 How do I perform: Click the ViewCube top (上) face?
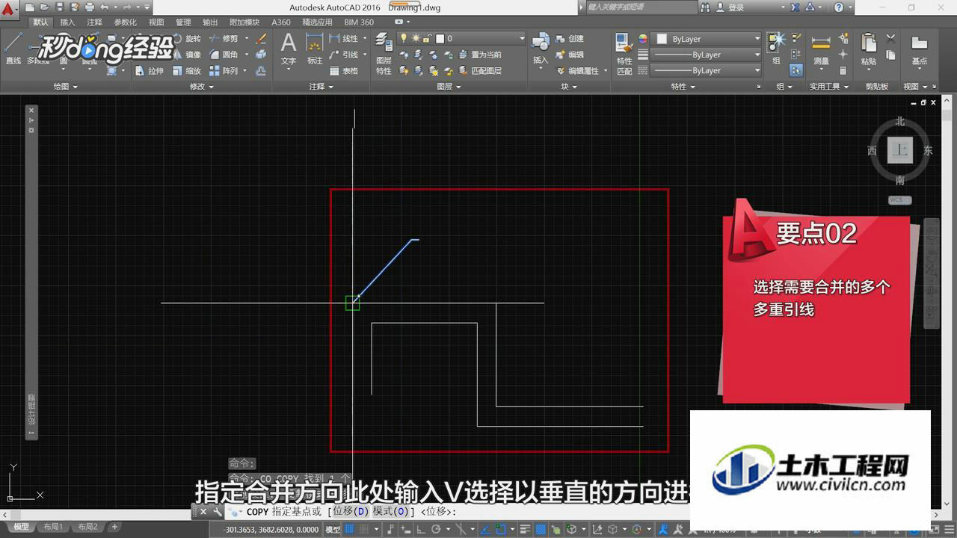900,150
